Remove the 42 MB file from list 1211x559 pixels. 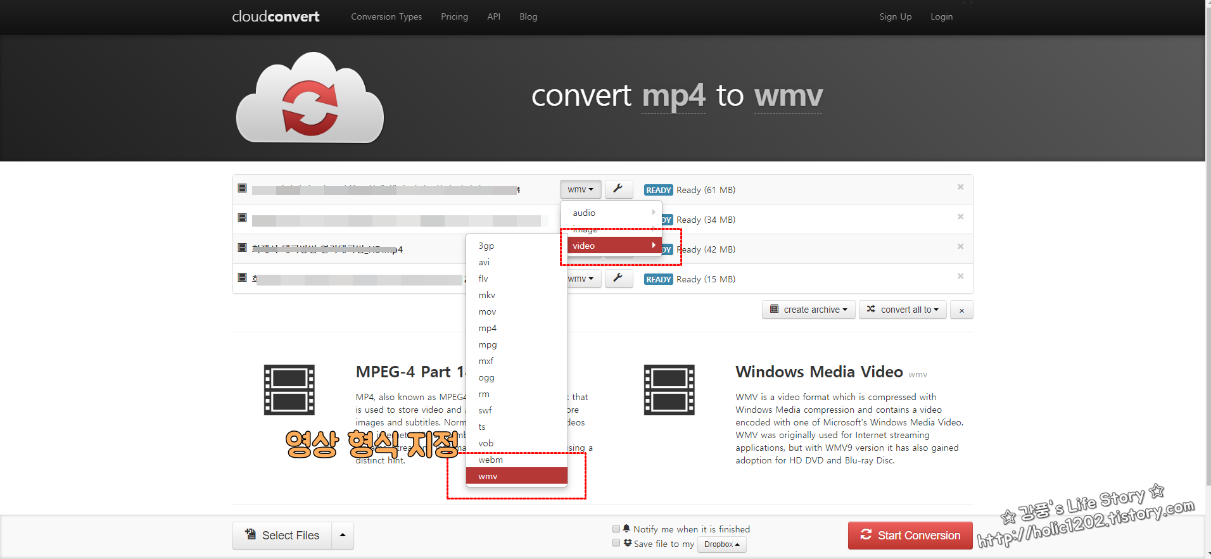pyautogui.click(x=961, y=246)
